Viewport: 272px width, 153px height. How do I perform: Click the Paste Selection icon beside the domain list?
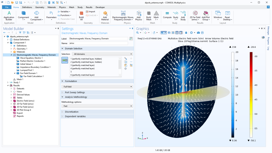pos(126,65)
